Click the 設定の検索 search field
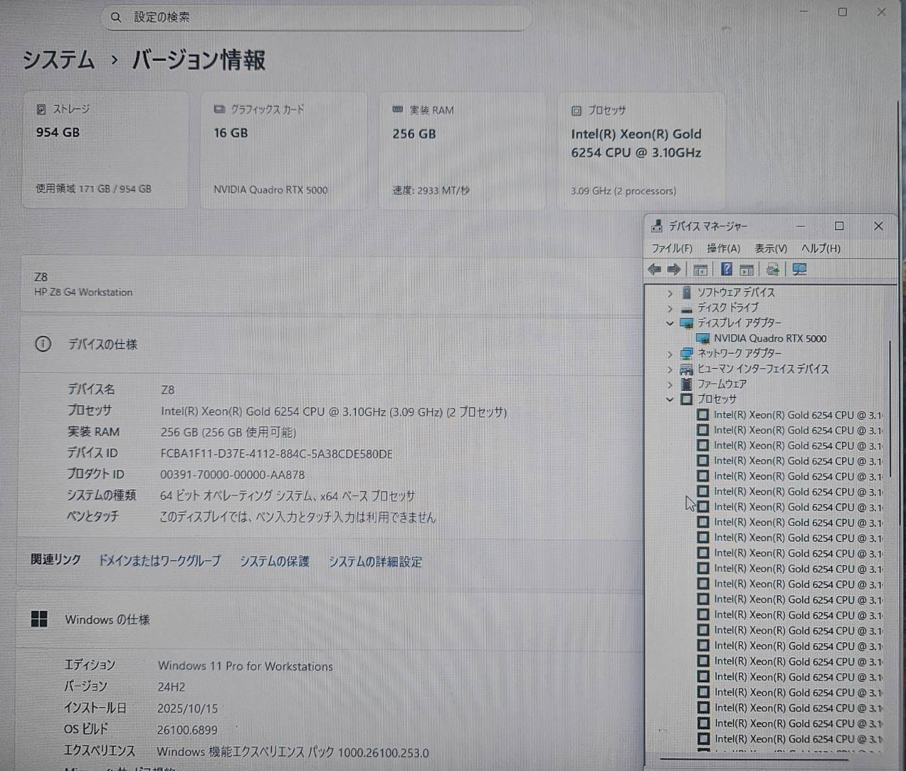The image size is (906, 771). 314,18
